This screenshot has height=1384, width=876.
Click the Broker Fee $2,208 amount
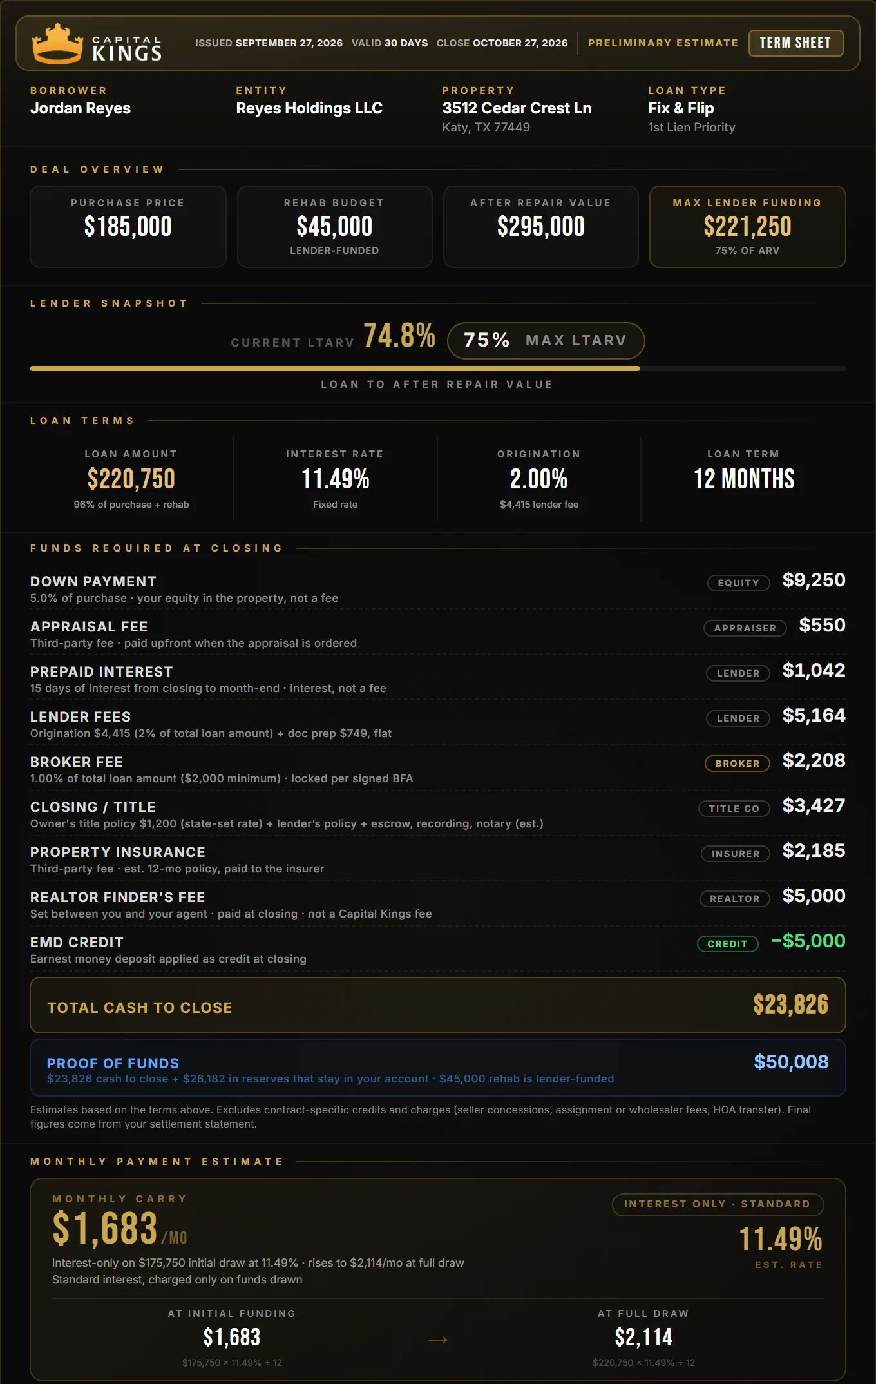click(x=814, y=760)
